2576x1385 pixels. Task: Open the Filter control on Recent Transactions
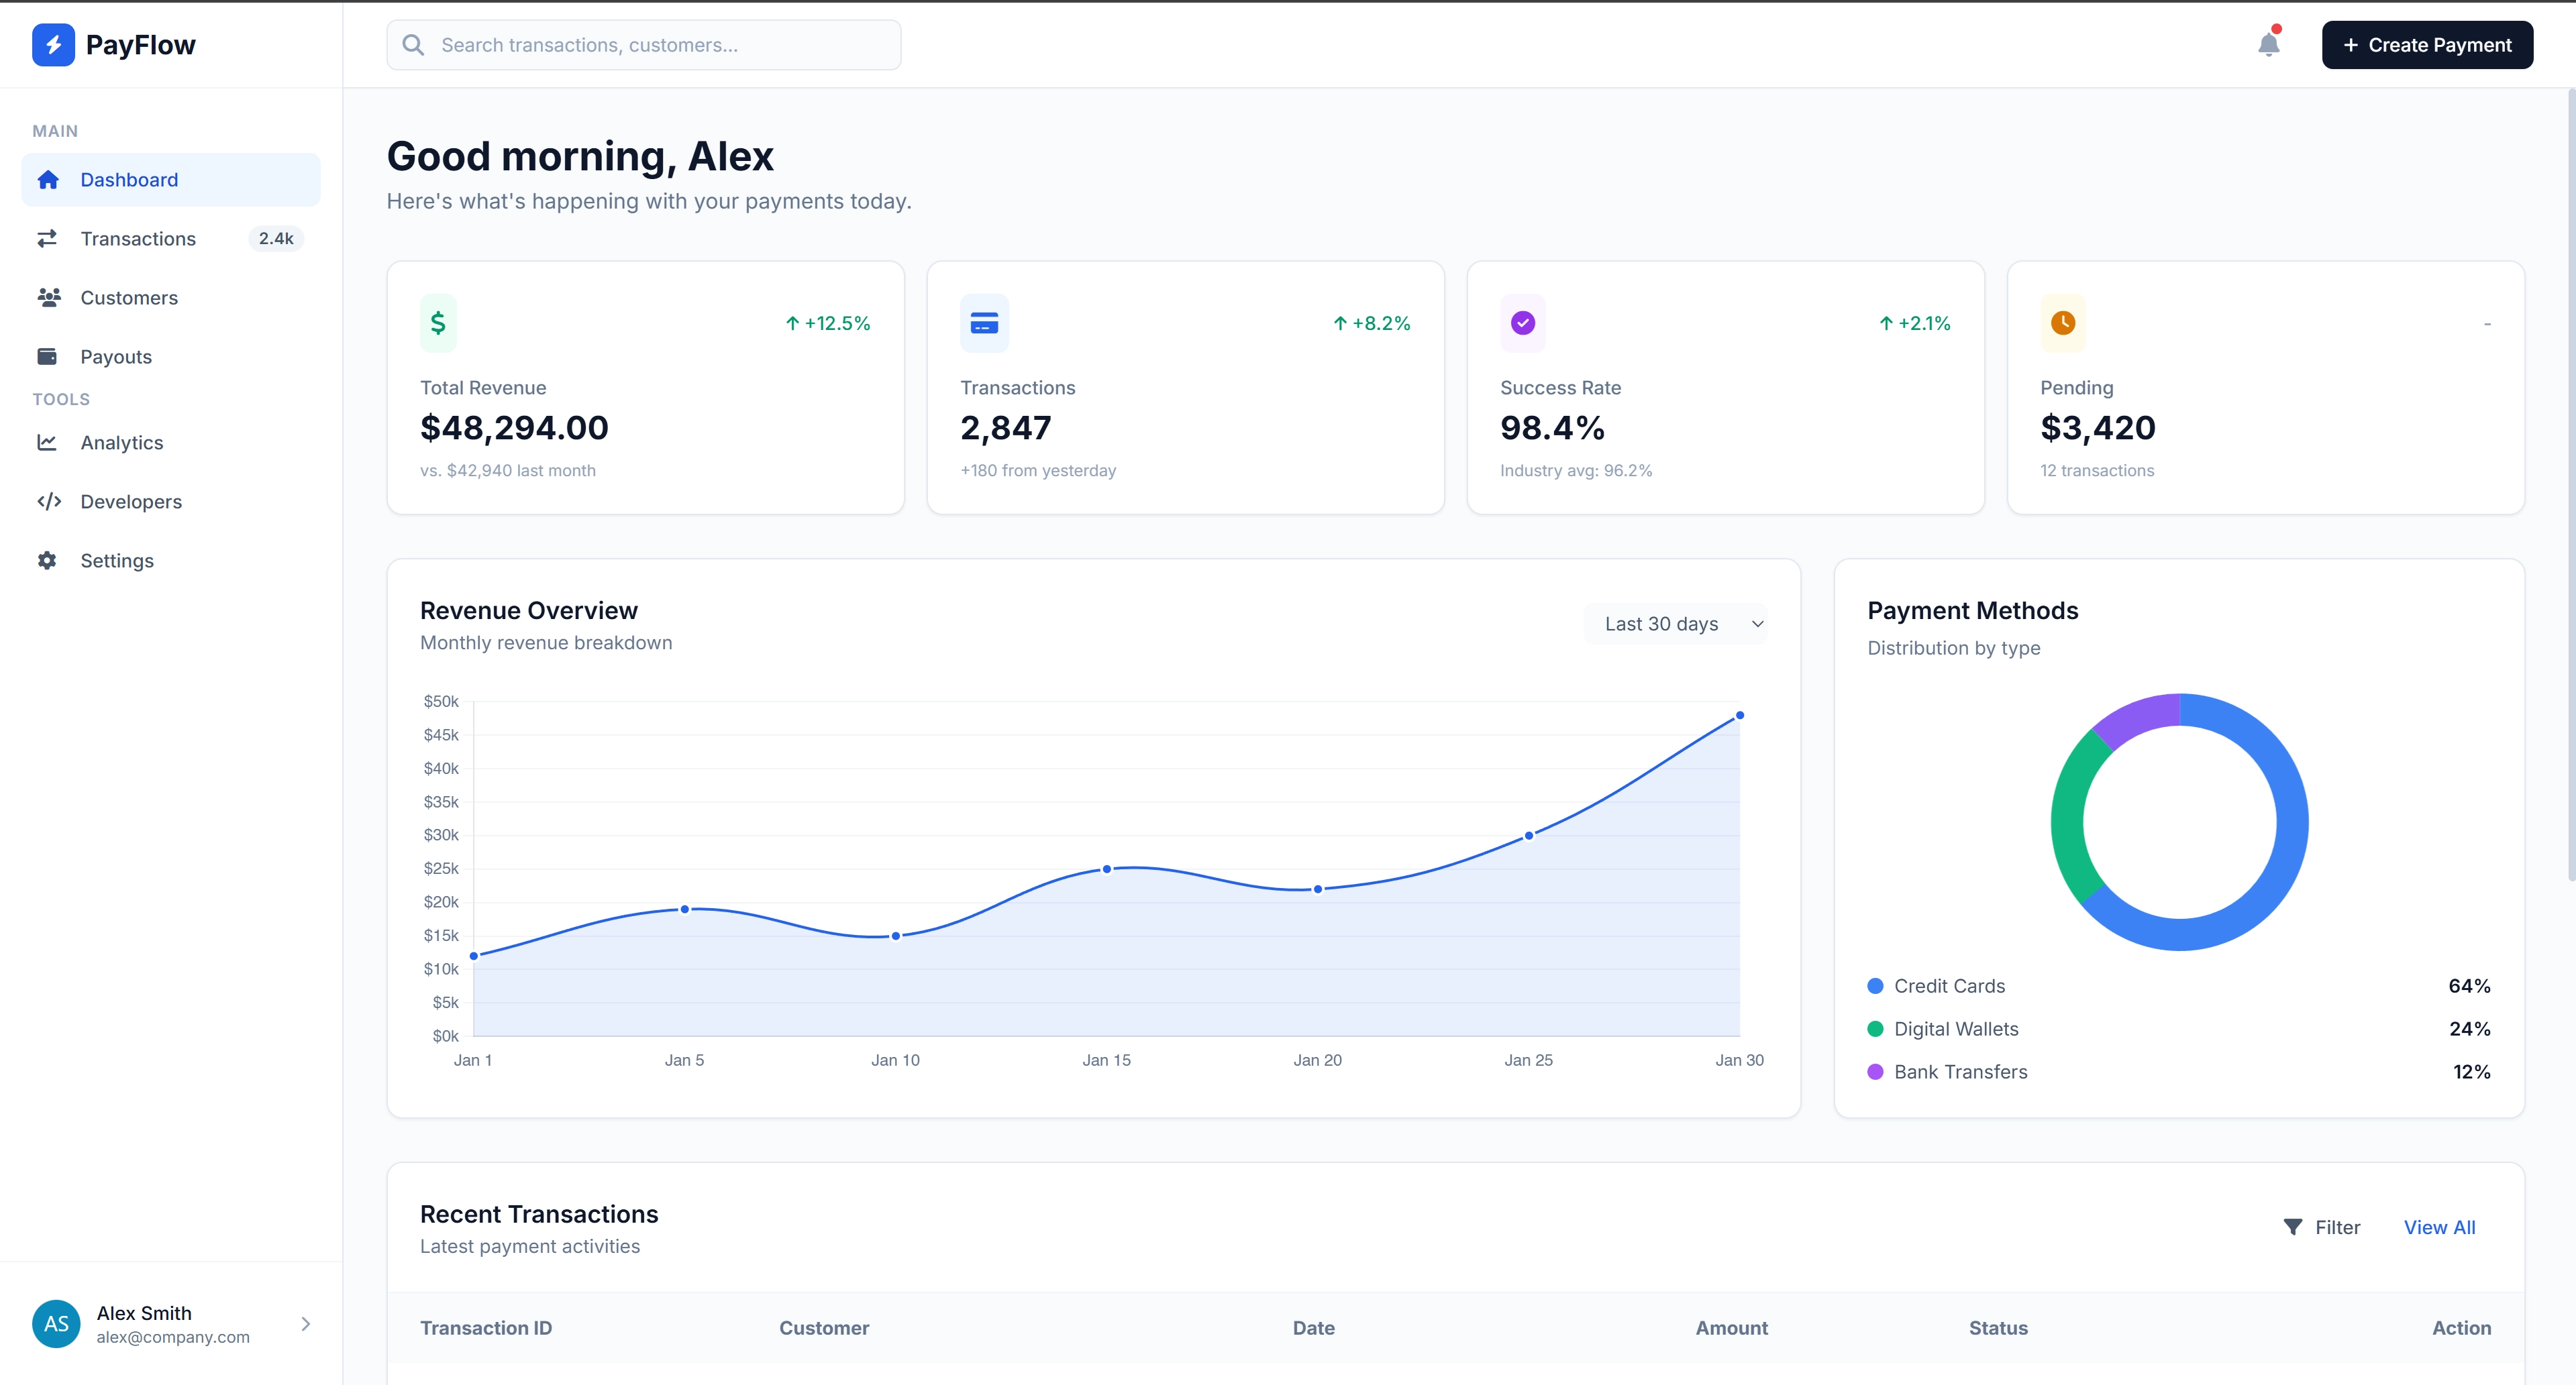(x=2322, y=1227)
